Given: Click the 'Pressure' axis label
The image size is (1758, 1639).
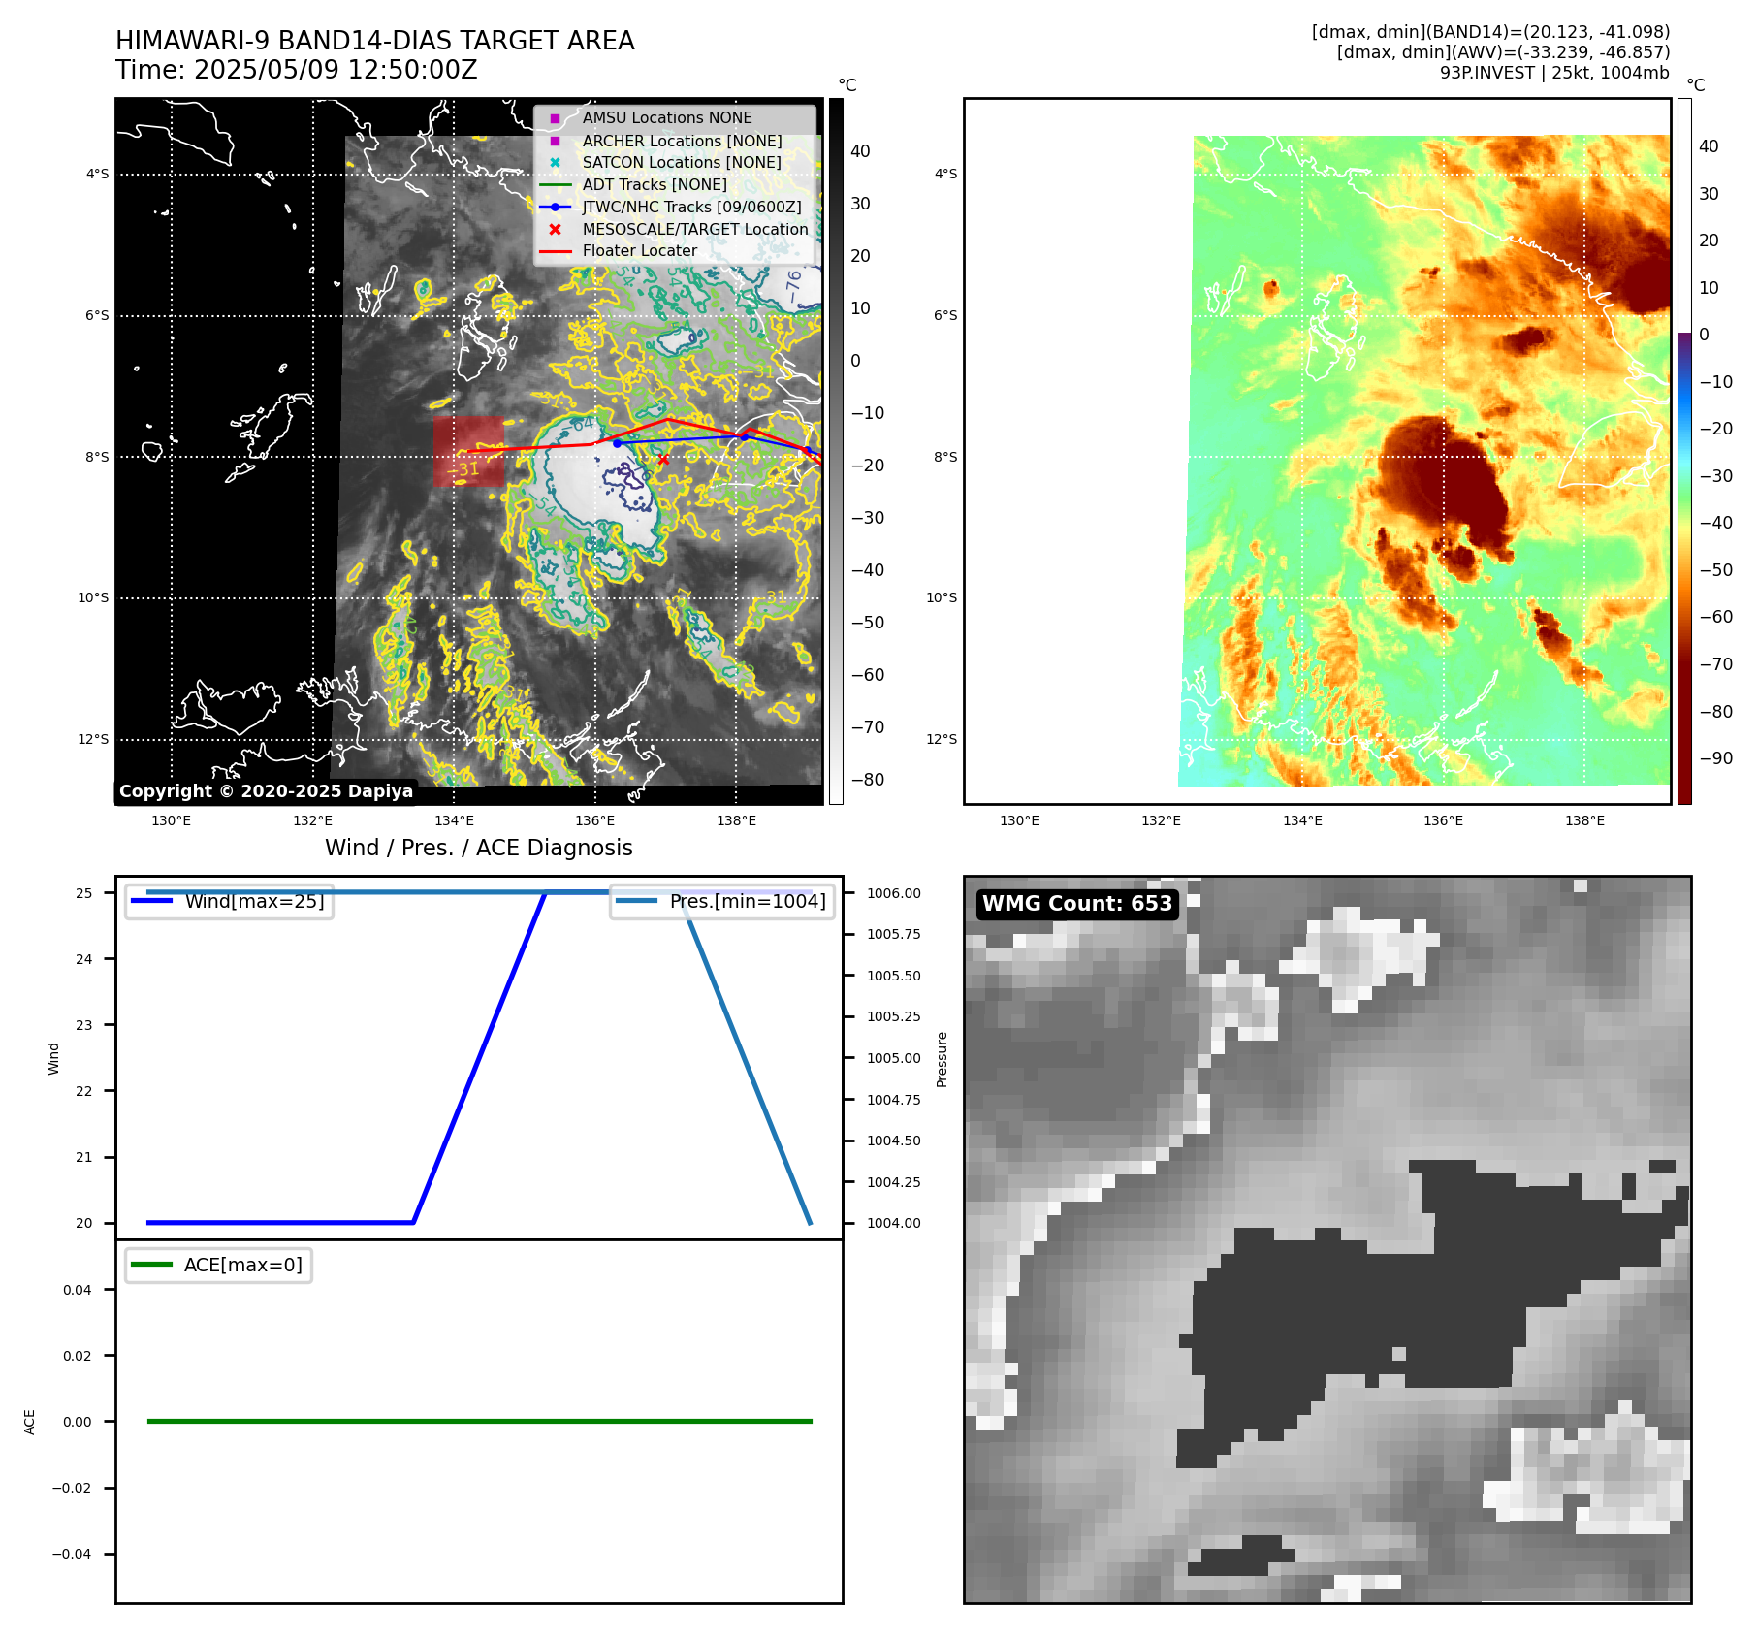Looking at the screenshot, I should pyautogui.click(x=942, y=1059).
